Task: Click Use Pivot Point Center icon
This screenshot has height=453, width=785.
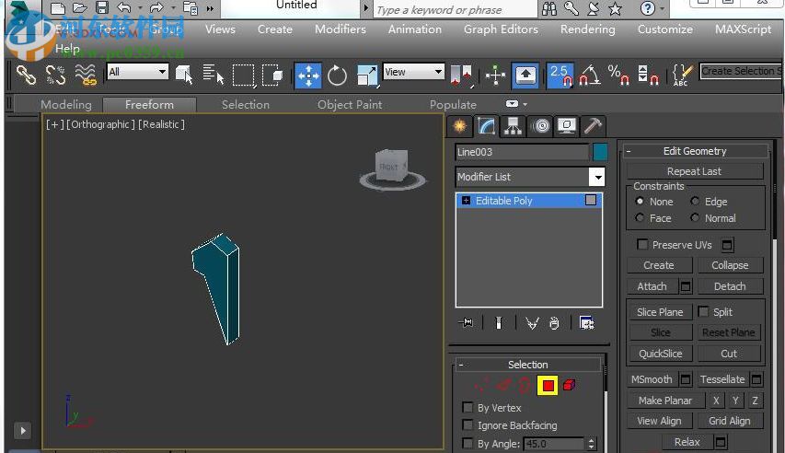Action: point(461,75)
